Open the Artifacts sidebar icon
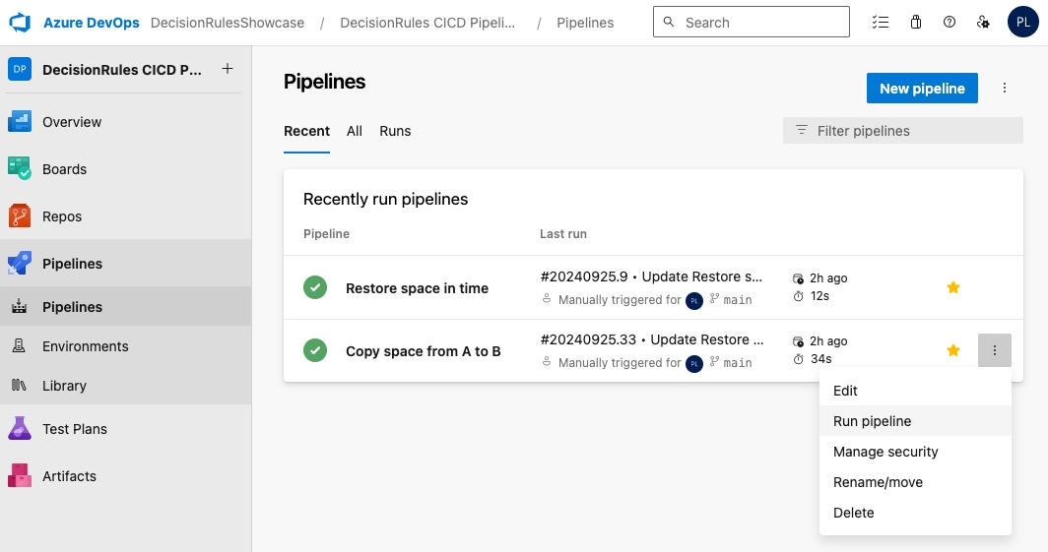 (x=21, y=476)
